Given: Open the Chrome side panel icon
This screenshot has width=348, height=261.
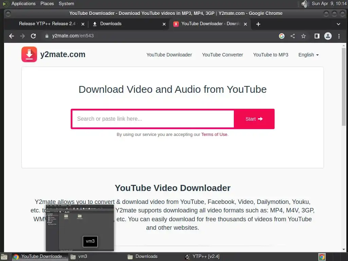Looking at the screenshot, I should [x=317, y=36].
